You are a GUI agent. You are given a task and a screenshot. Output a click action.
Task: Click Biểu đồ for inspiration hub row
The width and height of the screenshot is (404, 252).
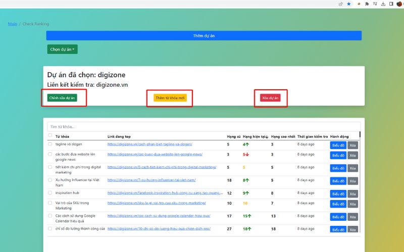(338, 194)
